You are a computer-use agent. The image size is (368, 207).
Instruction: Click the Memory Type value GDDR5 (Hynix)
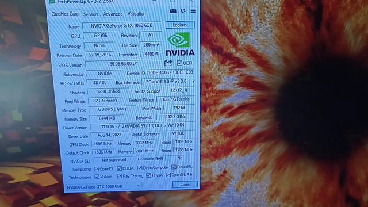(112, 109)
